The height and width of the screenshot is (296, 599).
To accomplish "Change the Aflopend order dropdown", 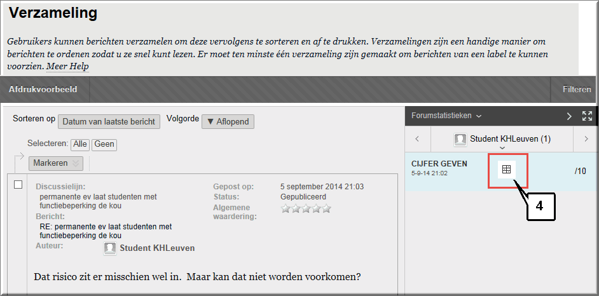I will click(x=228, y=122).
